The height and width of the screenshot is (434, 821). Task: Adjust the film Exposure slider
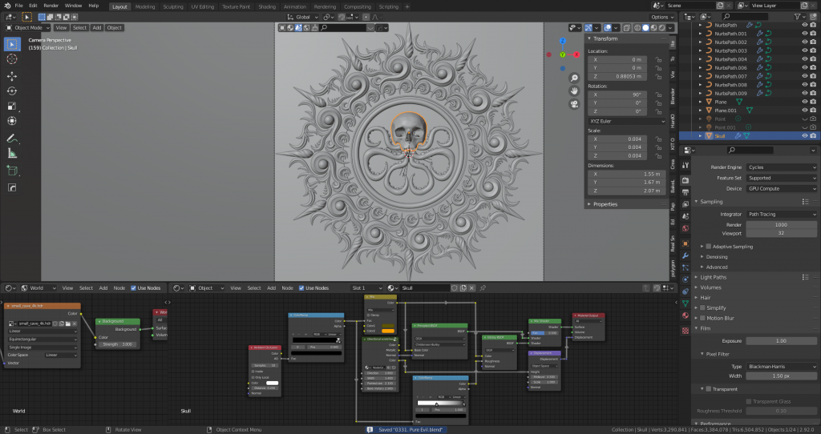(781, 341)
